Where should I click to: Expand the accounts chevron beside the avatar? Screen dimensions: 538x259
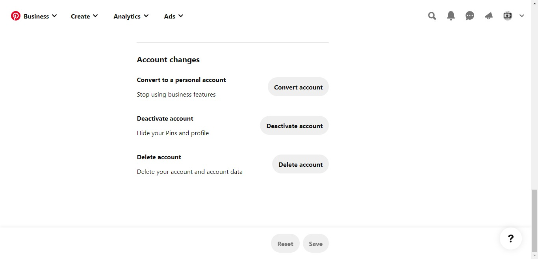click(x=522, y=16)
